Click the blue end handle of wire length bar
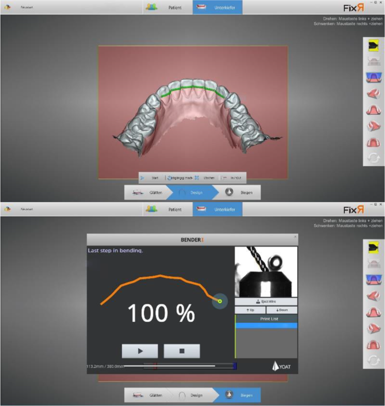The height and width of the screenshot is (406, 385). [235, 366]
